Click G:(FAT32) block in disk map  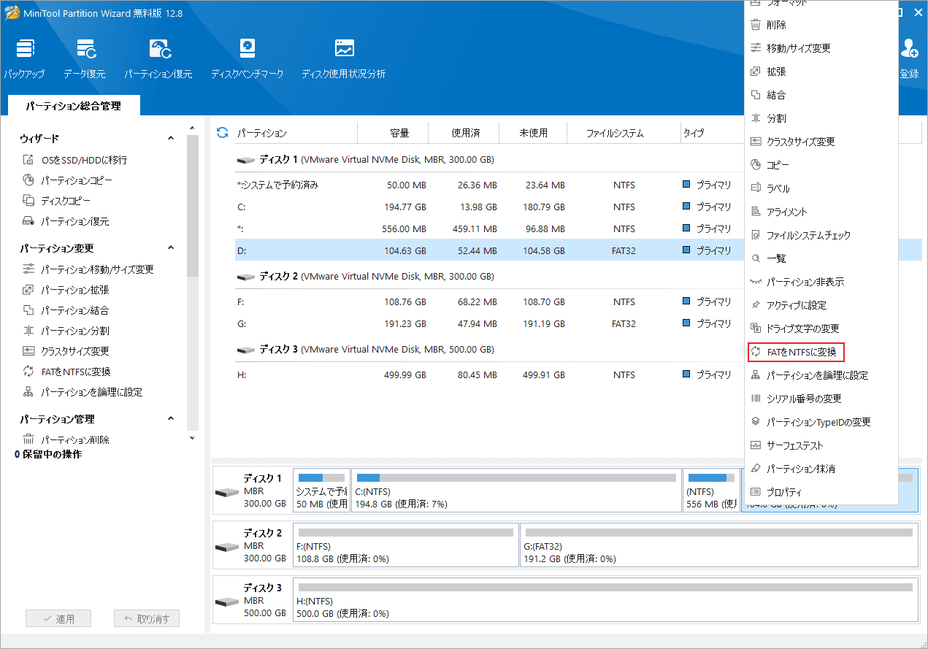coord(719,545)
